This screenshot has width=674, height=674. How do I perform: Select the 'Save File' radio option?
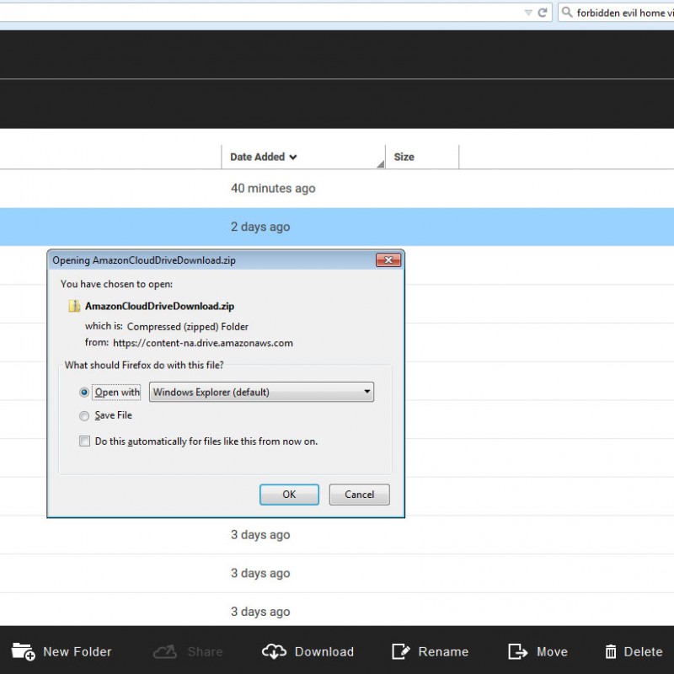84,415
